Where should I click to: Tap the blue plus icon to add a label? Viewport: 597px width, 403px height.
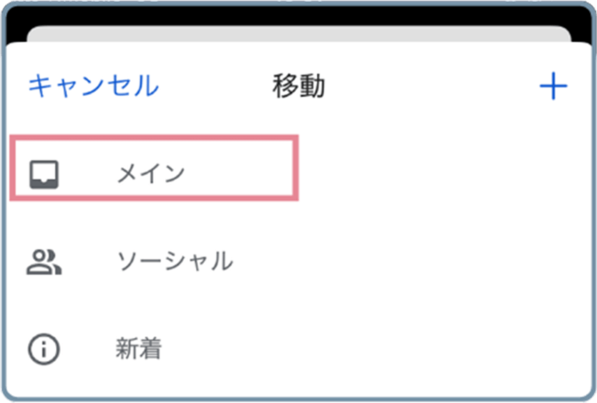(553, 86)
